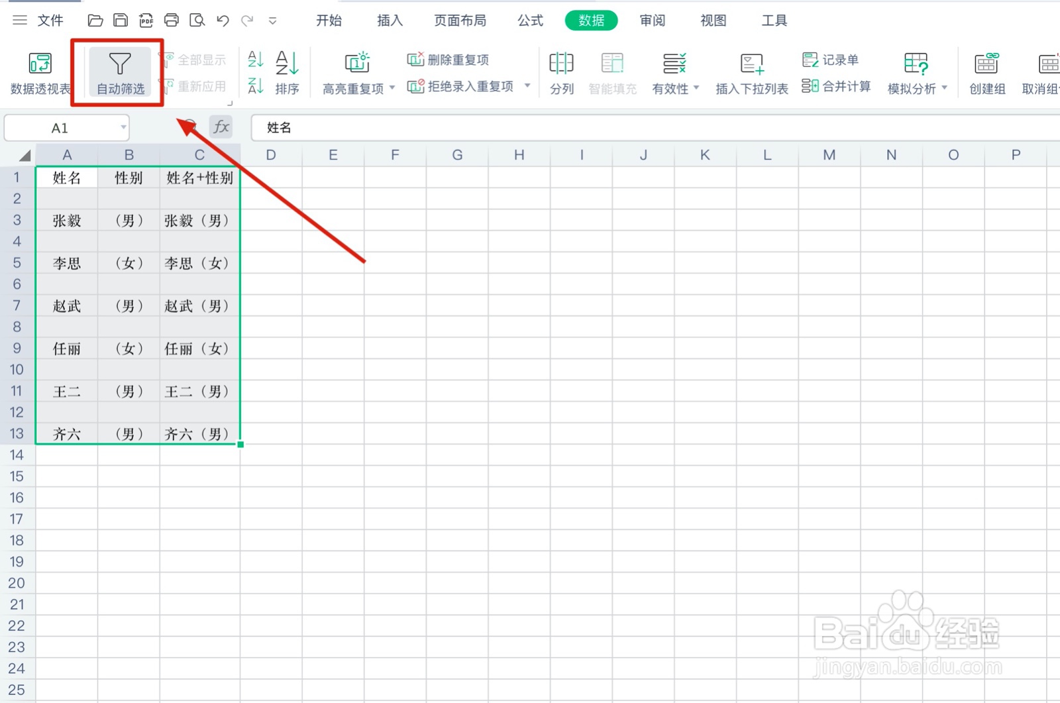Expand the 高亮重复项 dropdown
The width and height of the screenshot is (1060, 703).
tap(392, 87)
